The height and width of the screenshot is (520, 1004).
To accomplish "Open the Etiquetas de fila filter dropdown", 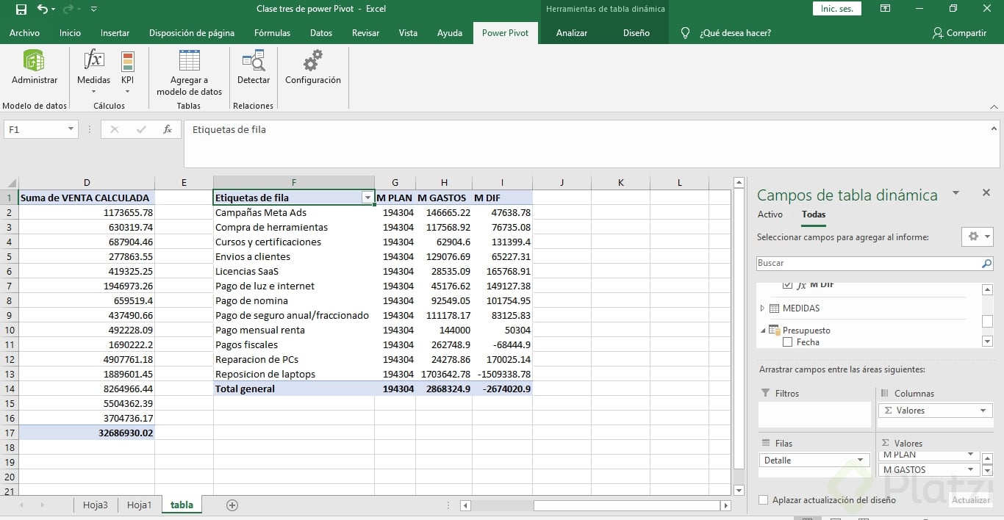I will tap(367, 198).
